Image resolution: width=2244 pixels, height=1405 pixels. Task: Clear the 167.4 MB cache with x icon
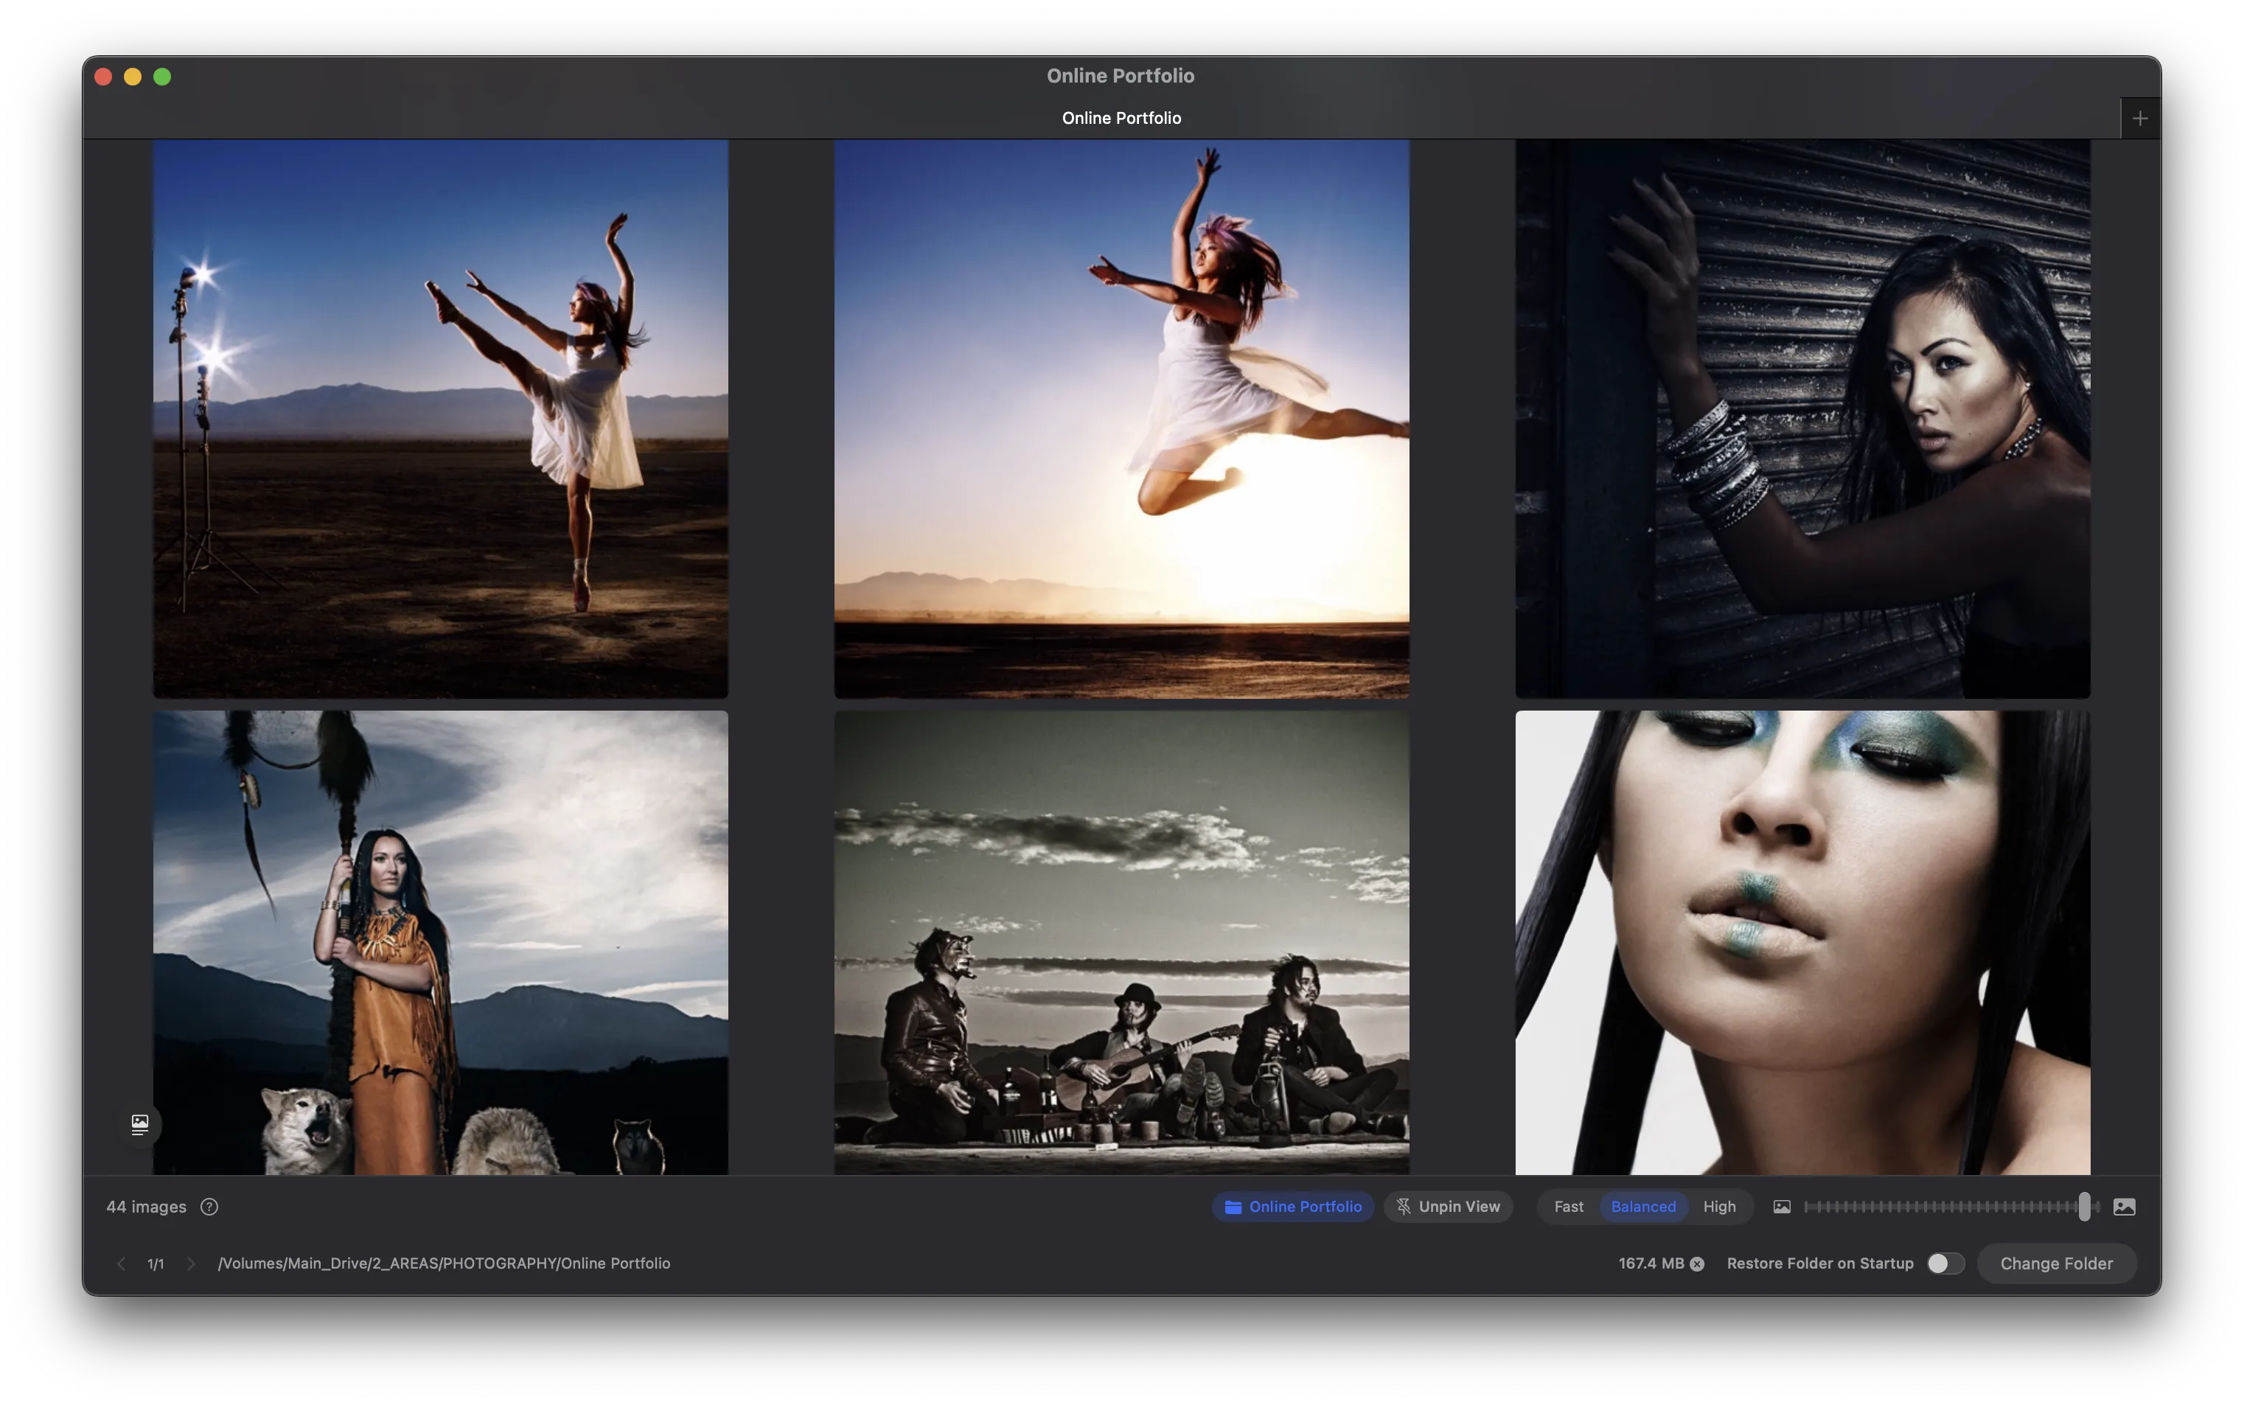click(x=1697, y=1263)
